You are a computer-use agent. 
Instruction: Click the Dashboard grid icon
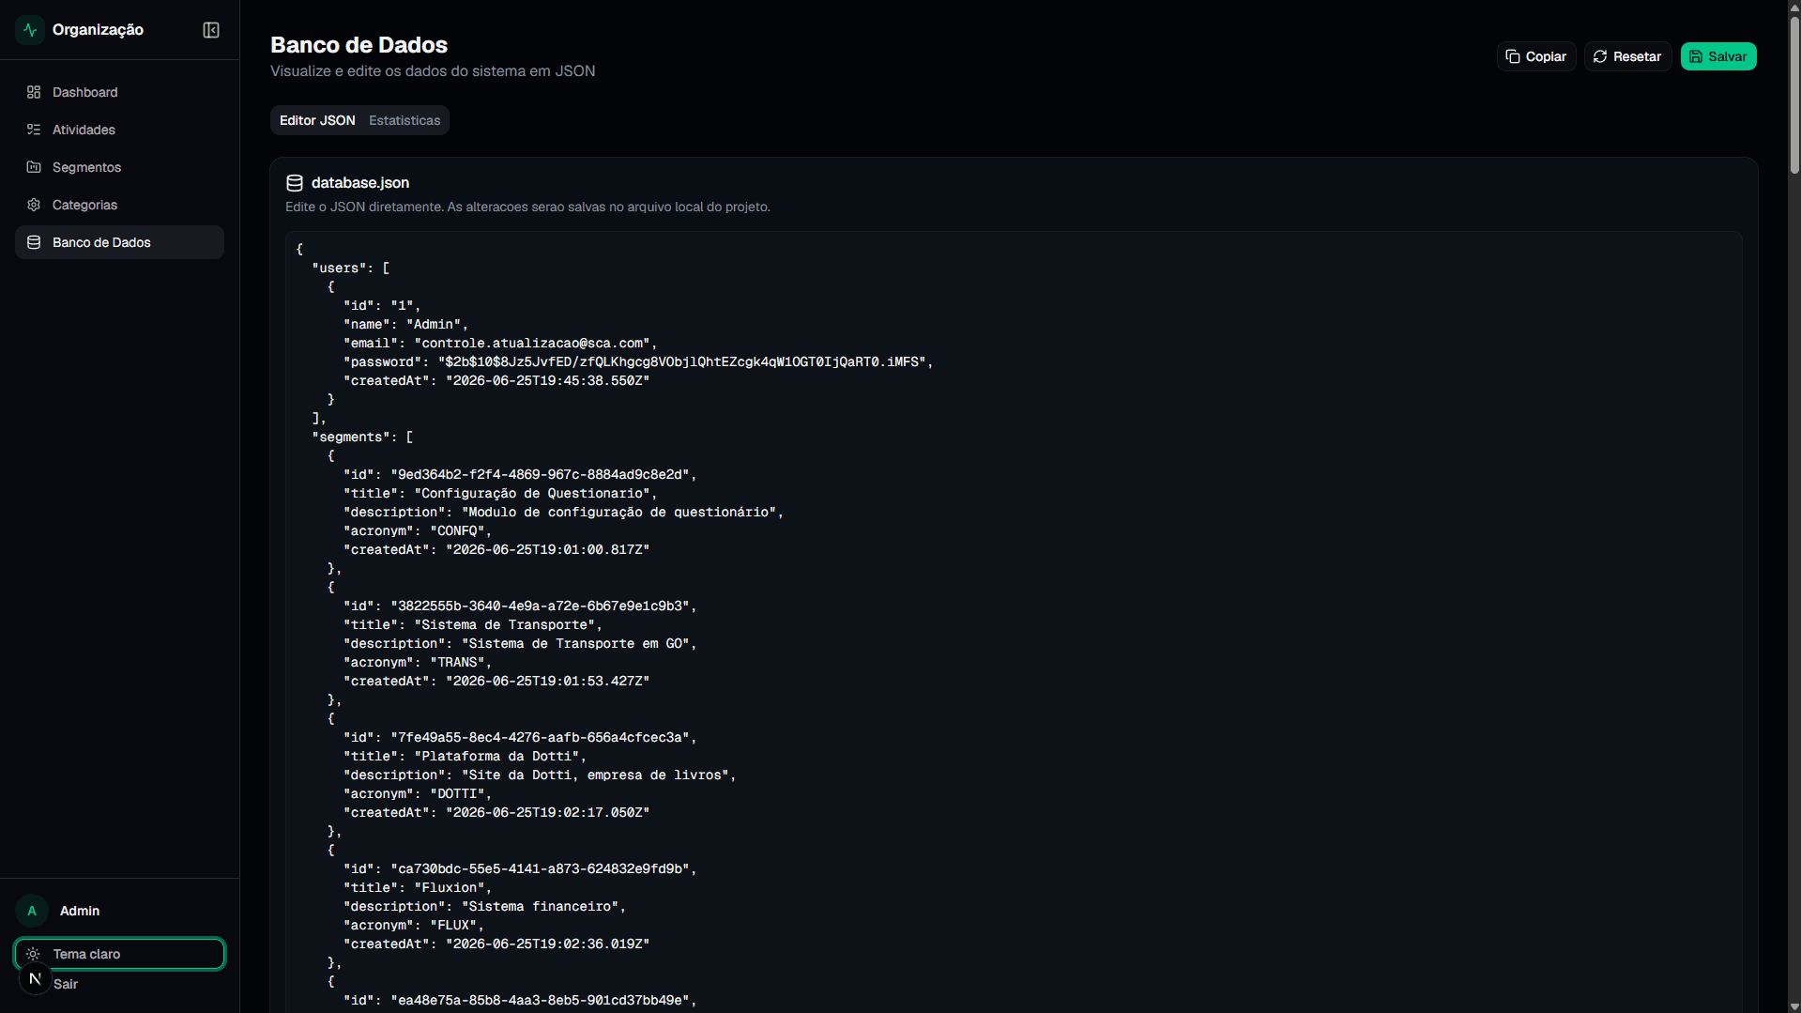[x=34, y=92]
